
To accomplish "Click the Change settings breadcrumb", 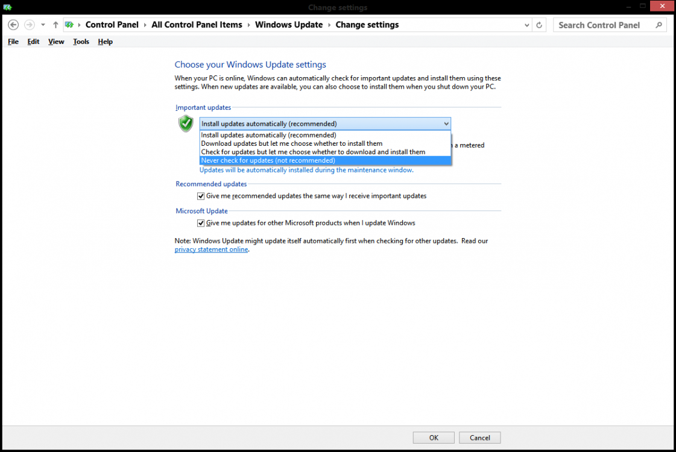I will click(367, 25).
